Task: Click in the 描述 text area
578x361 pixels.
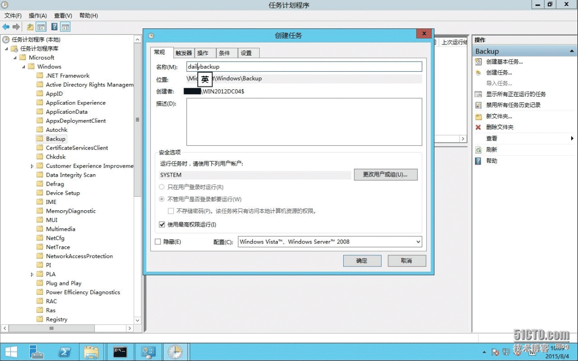Action: point(304,121)
